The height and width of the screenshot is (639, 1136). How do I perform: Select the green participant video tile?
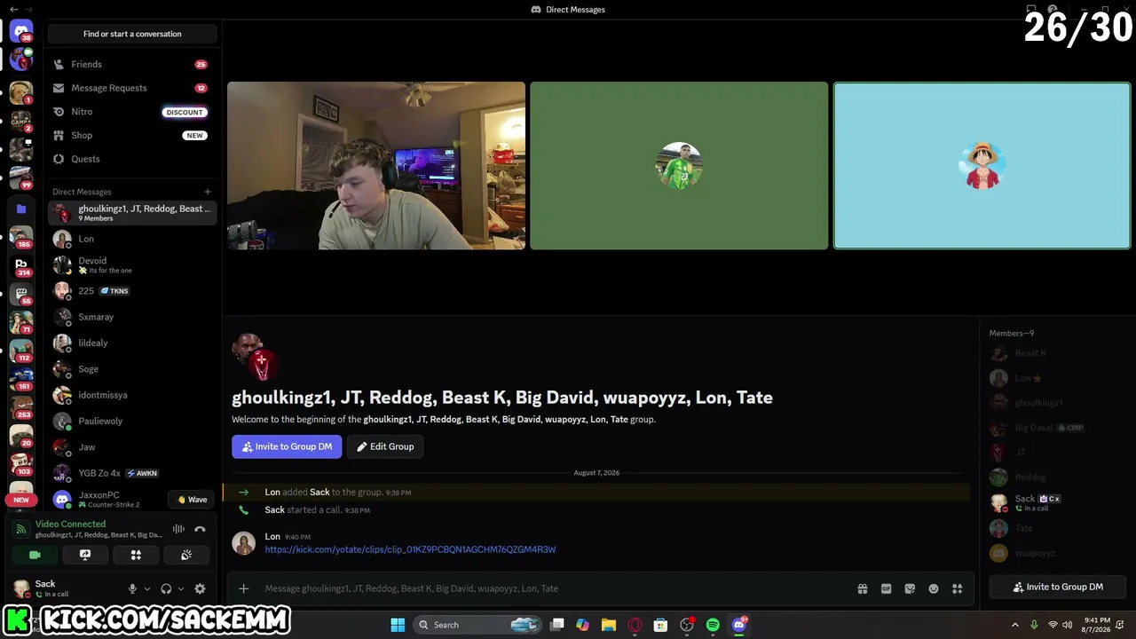679,166
